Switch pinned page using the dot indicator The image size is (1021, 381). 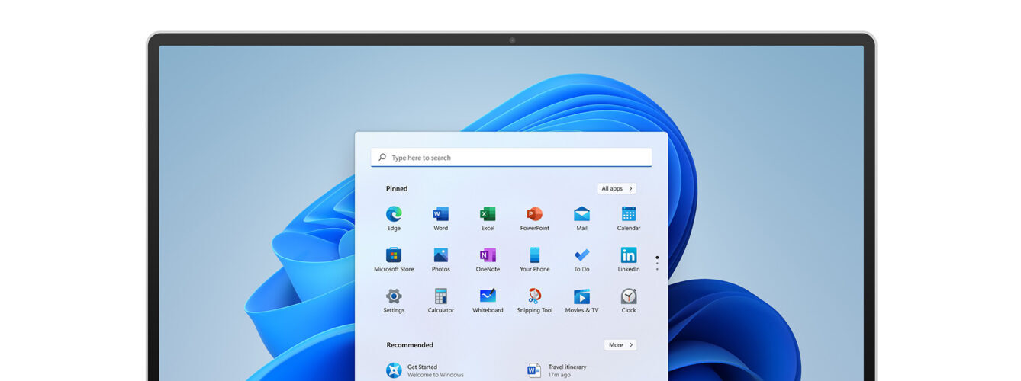click(657, 264)
